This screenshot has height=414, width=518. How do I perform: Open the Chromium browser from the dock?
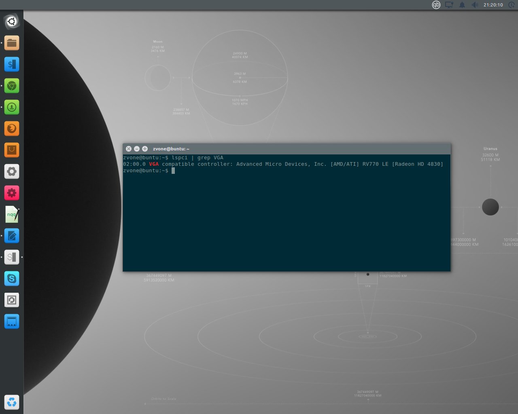click(12, 86)
